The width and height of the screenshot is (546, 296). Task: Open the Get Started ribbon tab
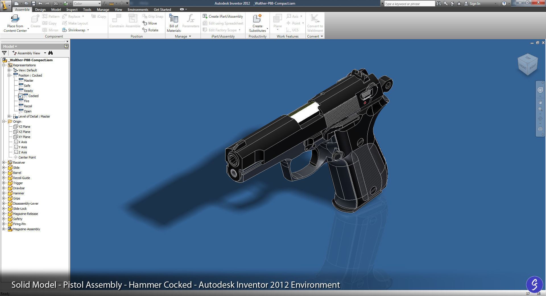[162, 9]
